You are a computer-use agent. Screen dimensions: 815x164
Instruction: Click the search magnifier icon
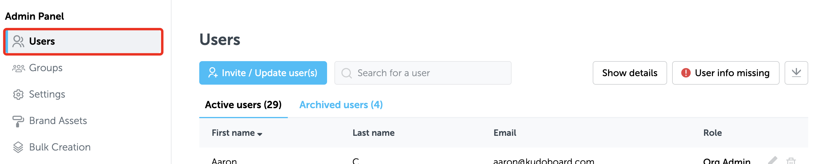[x=347, y=73]
